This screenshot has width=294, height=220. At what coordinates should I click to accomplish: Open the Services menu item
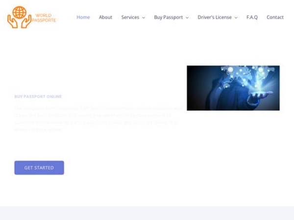coord(130,17)
